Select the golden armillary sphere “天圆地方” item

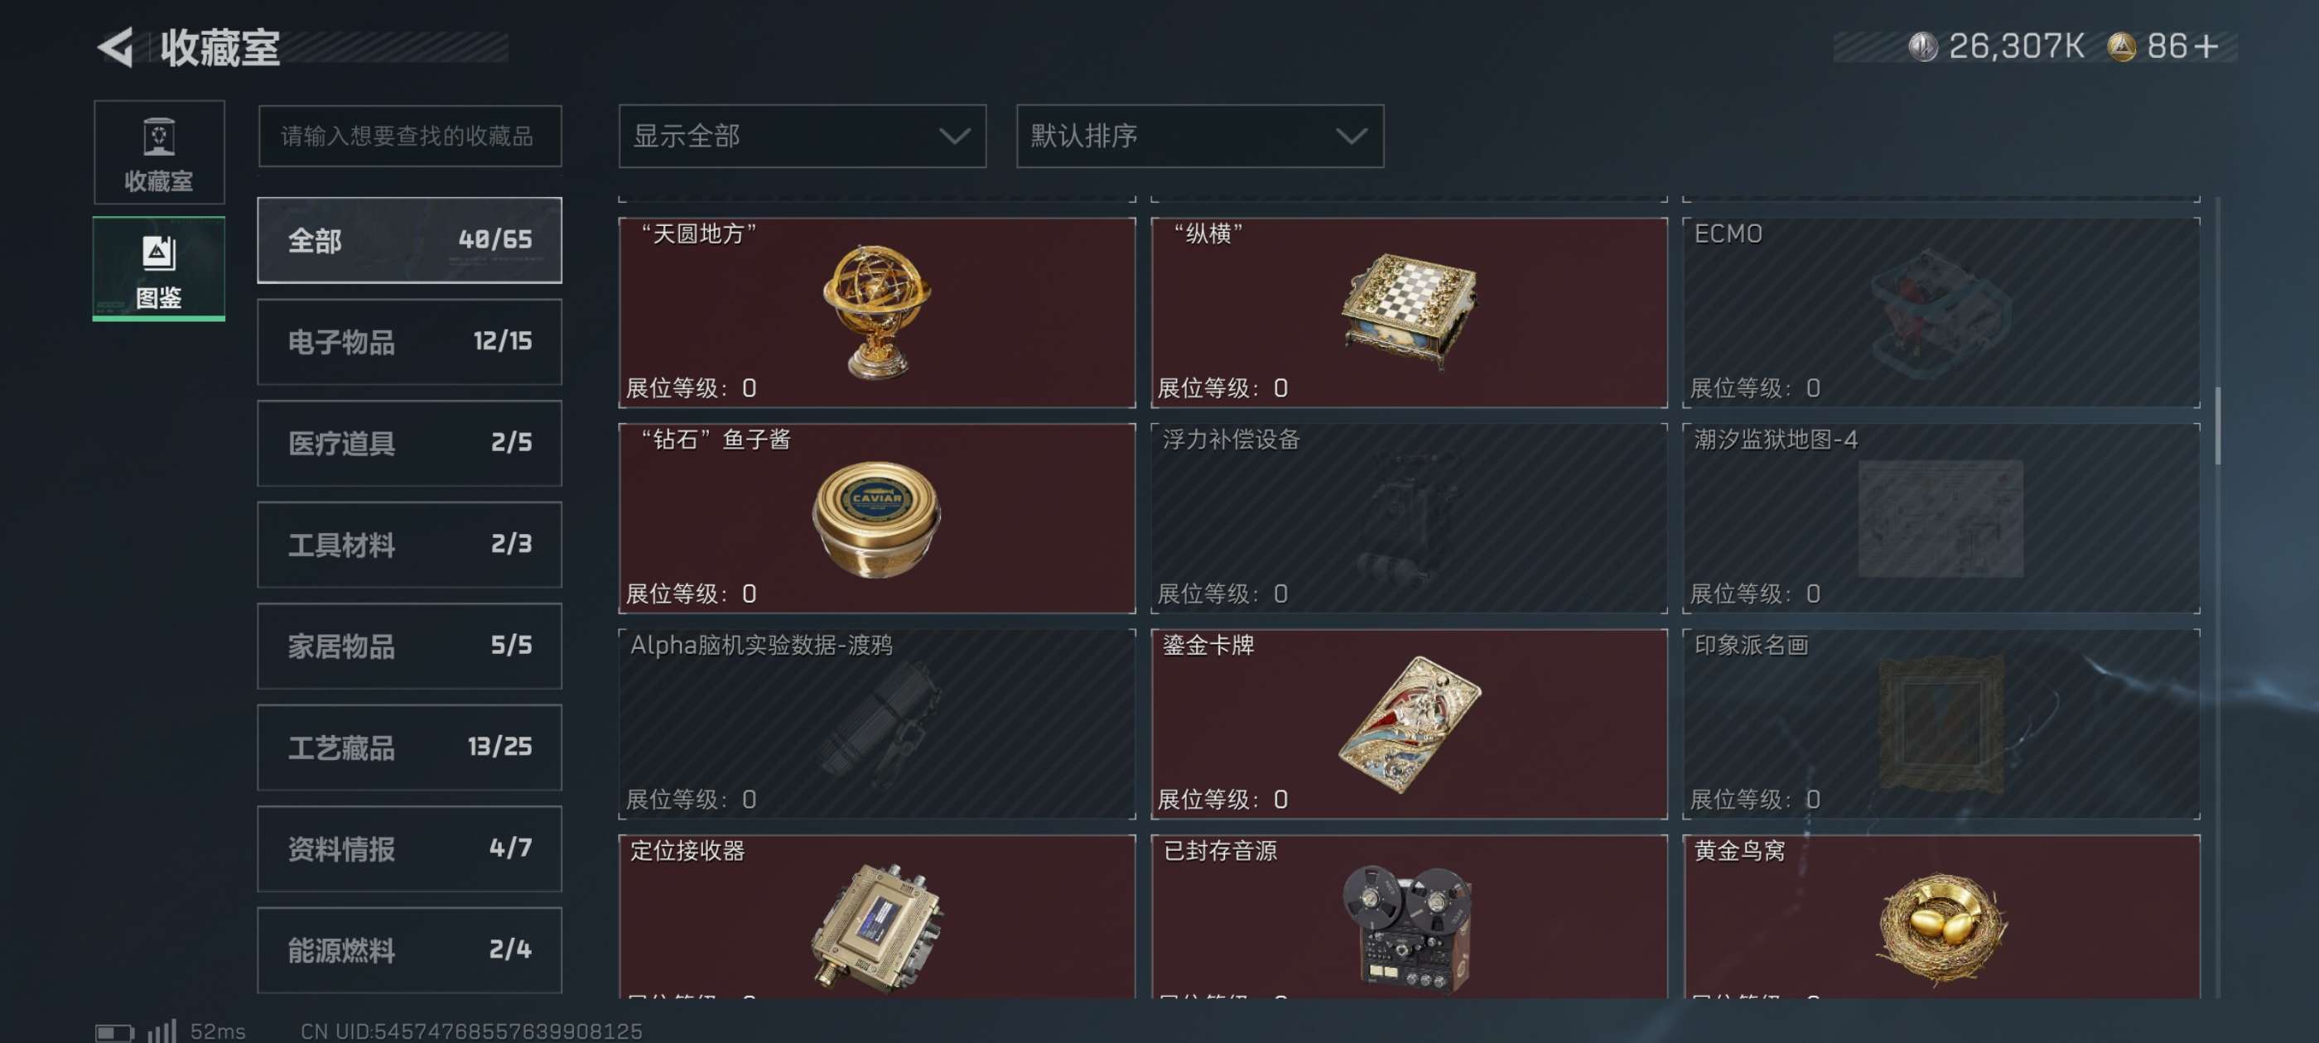(877, 312)
